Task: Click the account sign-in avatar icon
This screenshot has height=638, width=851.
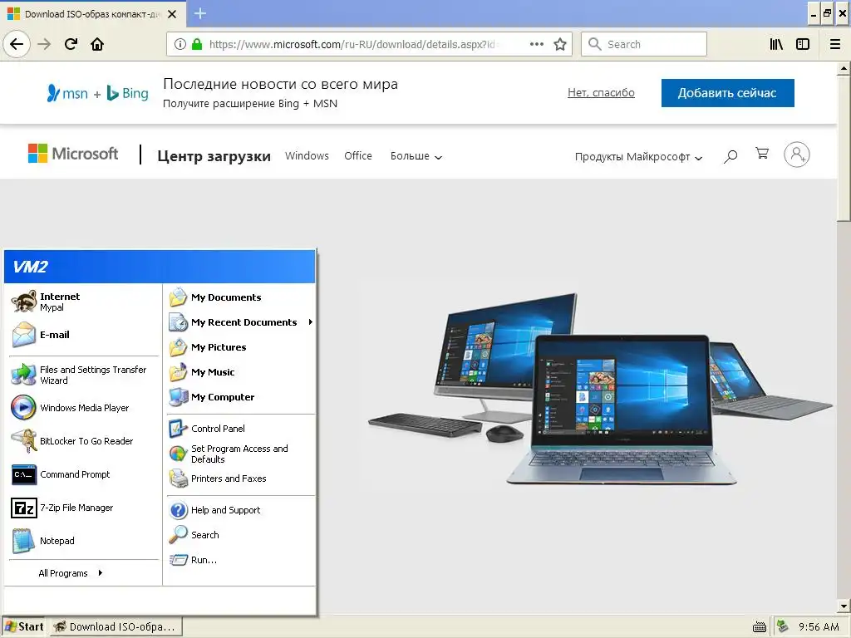Action: tap(797, 155)
